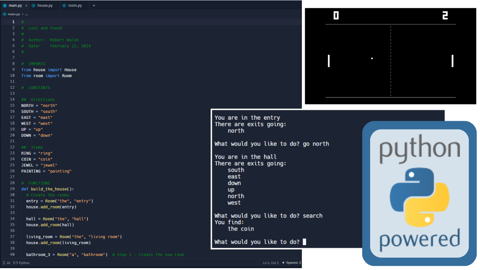Screen dimensions: 480x270
Task: Click the # IMPORTS comment line
Action: pyautogui.click(x=33, y=64)
